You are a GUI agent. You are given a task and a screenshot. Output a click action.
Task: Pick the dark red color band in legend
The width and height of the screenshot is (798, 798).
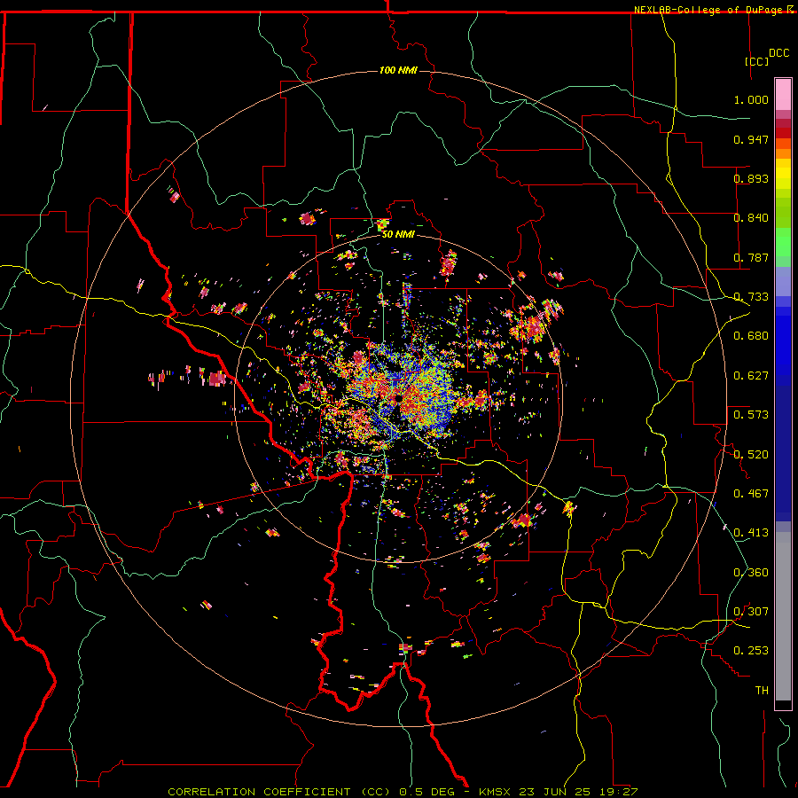click(x=783, y=132)
